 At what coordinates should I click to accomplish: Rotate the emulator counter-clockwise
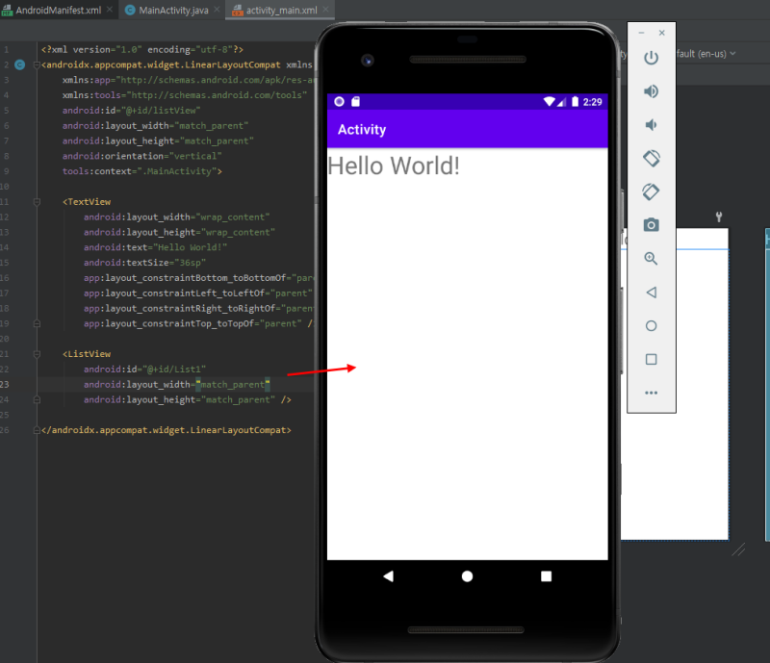[651, 158]
